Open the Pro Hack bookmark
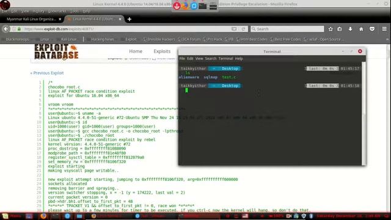The image size is (391, 220). 213,39
